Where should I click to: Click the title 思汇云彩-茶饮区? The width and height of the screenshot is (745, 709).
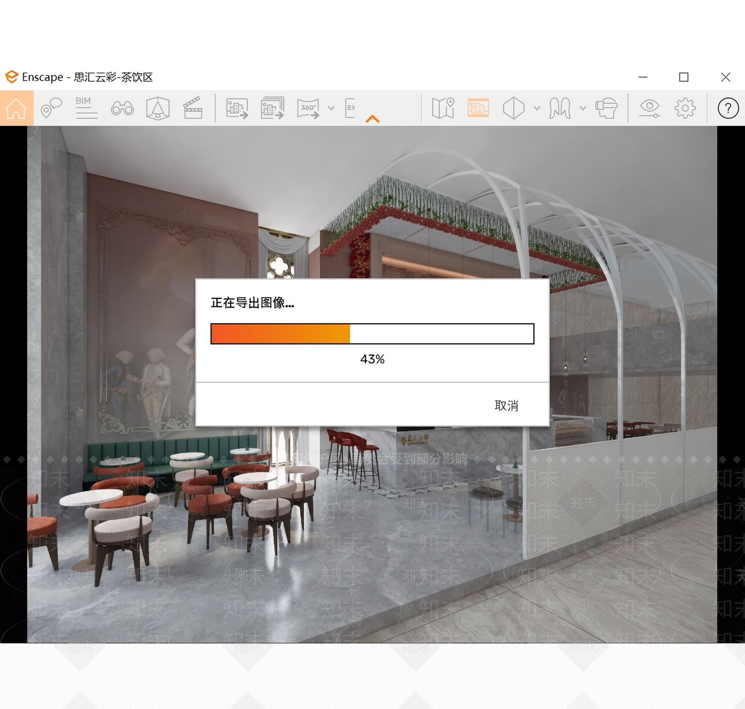coord(114,77)
